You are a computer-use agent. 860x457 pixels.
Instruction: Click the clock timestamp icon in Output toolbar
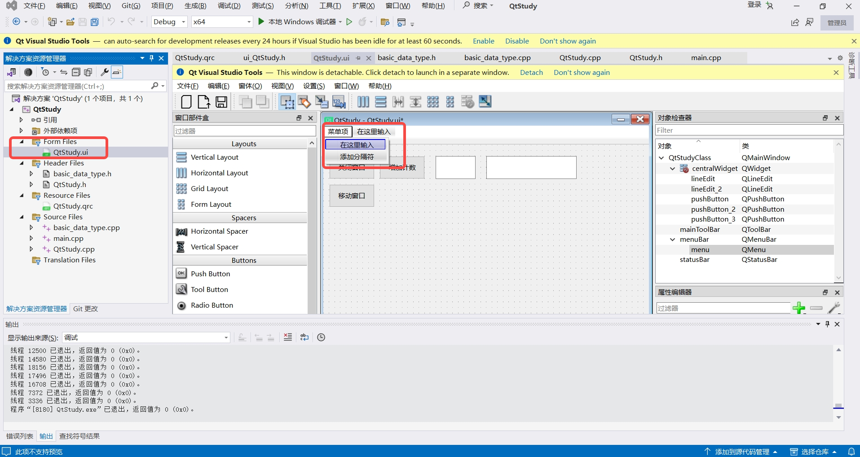(321, 337)
